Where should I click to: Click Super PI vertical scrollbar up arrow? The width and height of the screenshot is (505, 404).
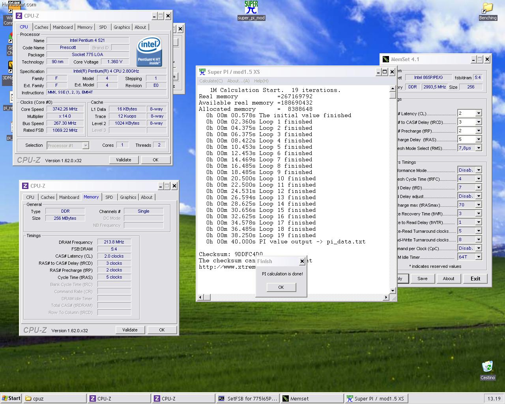pos(393,89)
